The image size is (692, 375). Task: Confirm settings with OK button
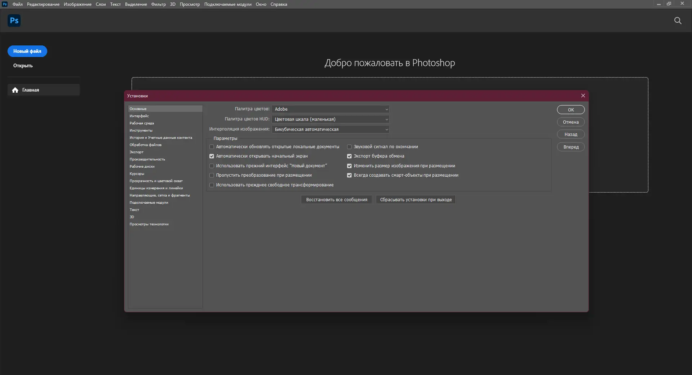[571, 110]
